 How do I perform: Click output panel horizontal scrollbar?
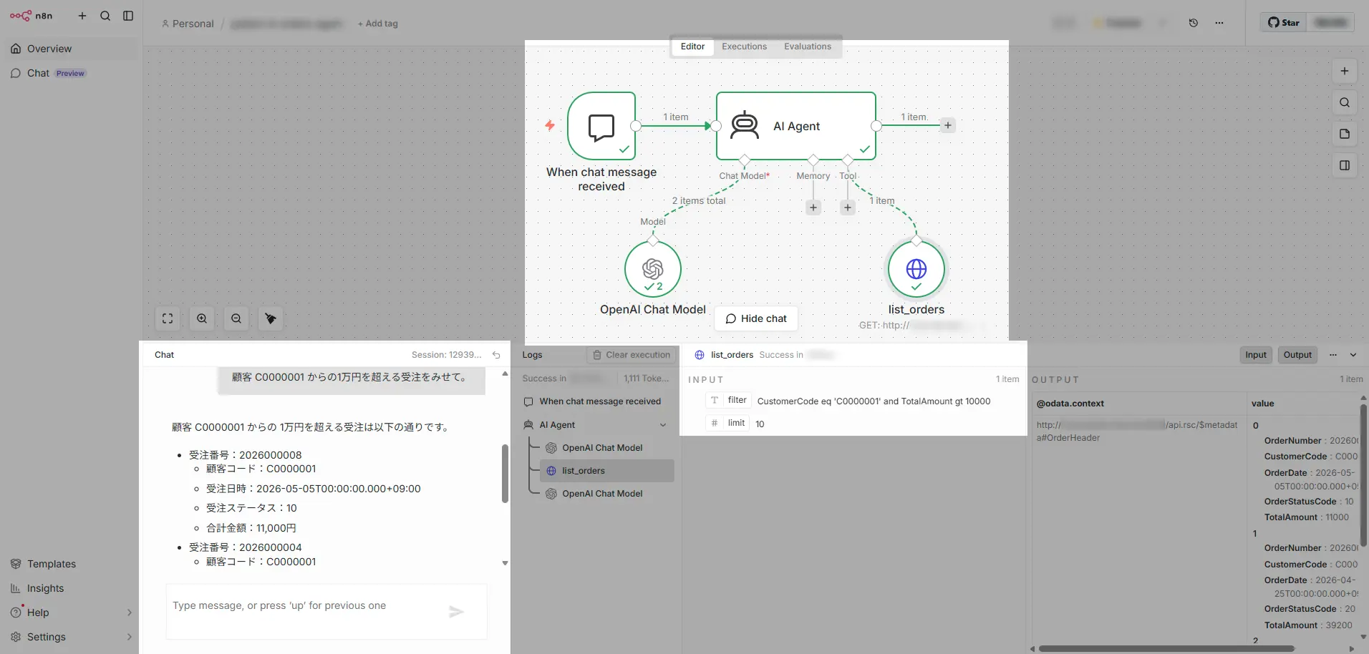point(1166,649)
